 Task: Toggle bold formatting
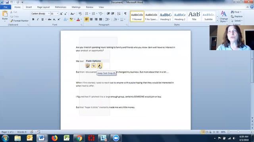click(33, 19)
